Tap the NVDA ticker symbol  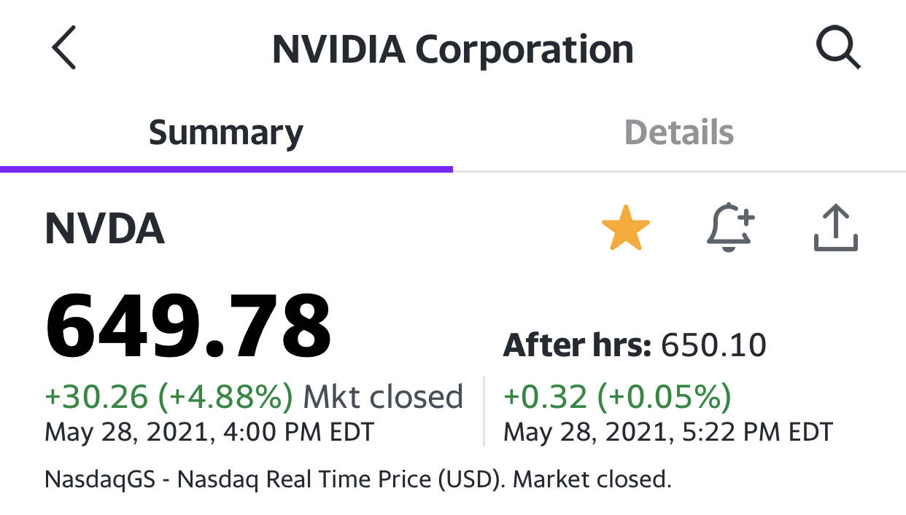[x=105, y=229]
